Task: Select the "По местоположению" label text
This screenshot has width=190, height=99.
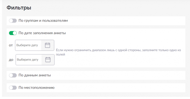Action: 36,88
